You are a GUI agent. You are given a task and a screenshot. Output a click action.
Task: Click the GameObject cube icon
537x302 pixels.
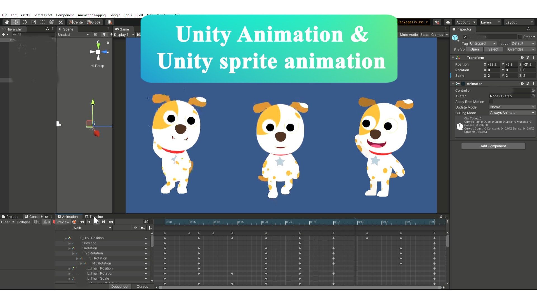point(455,37)
